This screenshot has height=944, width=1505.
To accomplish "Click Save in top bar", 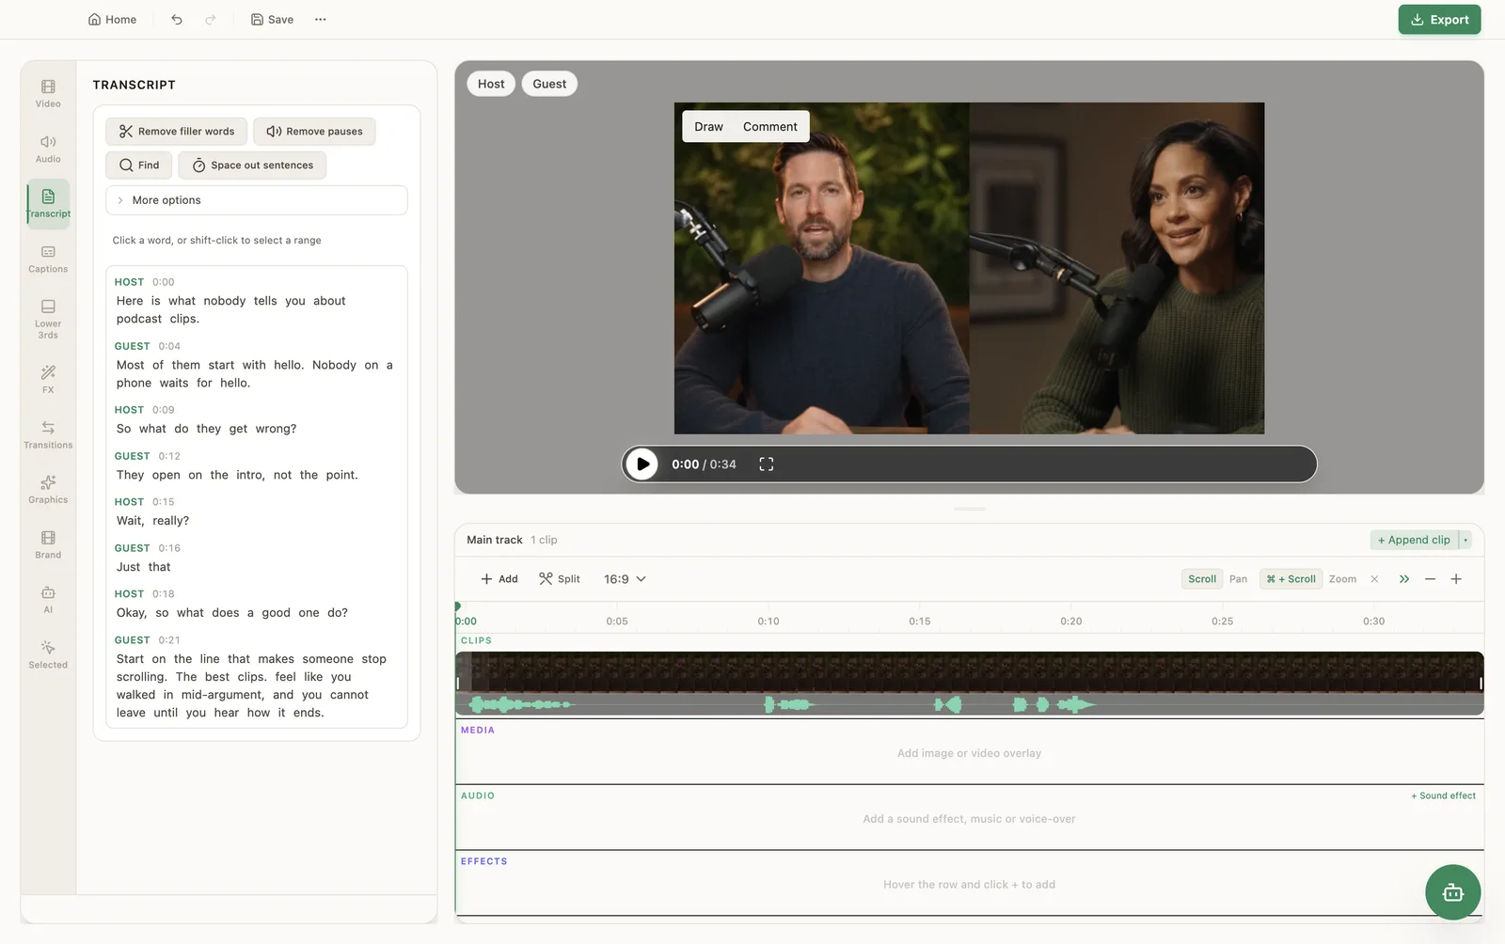I will (272, 20).
